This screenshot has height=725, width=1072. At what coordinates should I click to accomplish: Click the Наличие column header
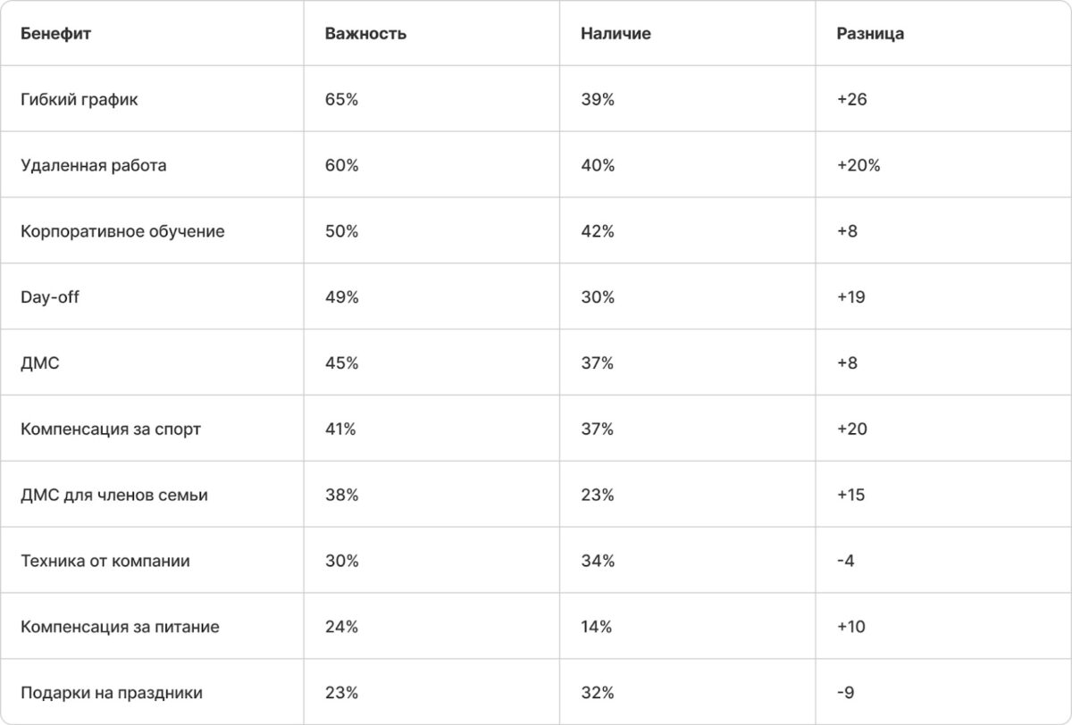616,34
